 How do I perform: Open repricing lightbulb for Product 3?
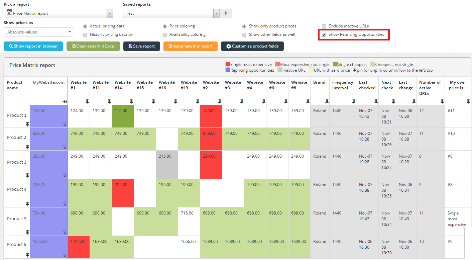(x=65, y=175)
